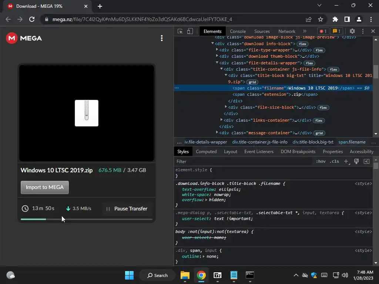Image resolution: width=379 pixels, height=284 pixels.
Task: Open the Properties tab
Action: 333,152
